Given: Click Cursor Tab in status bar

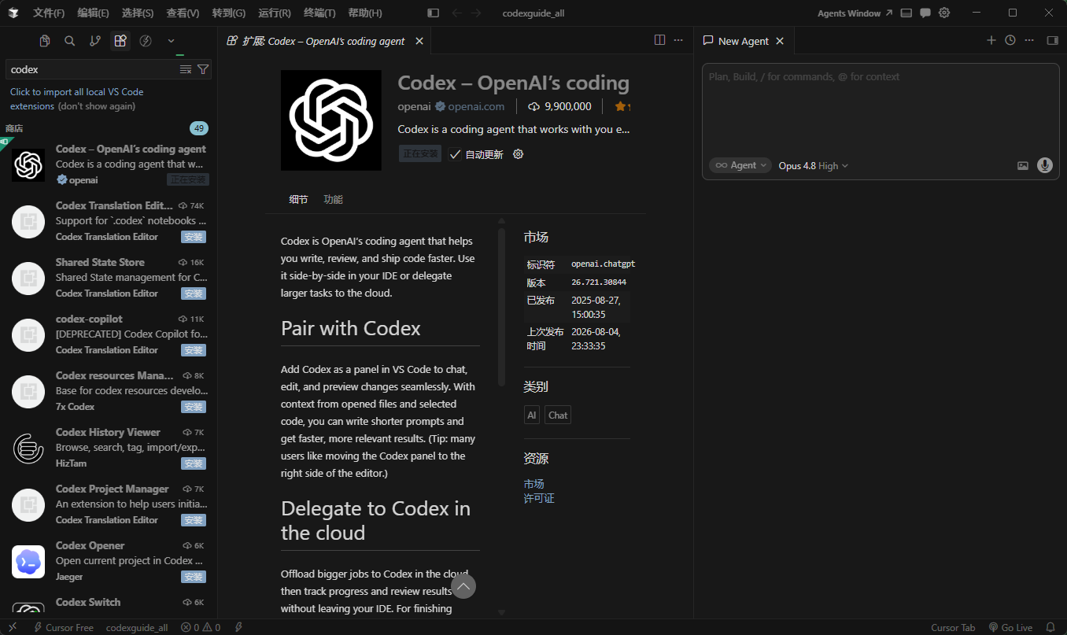Looking at the screenshot, I should pyautogui.click(x=953, y=627).
